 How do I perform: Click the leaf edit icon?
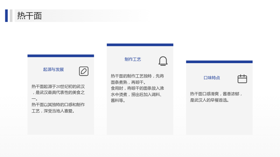(84, 71)
